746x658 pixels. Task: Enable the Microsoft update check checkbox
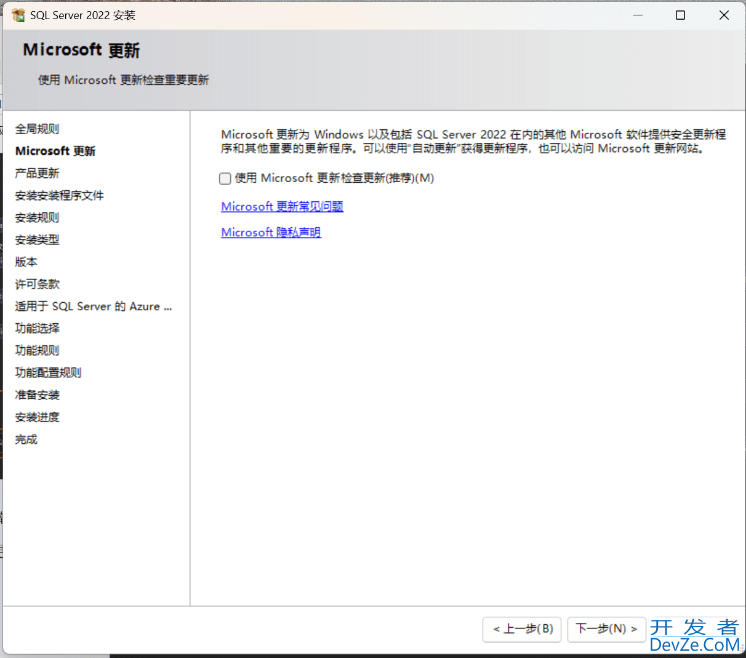(225, 179)
